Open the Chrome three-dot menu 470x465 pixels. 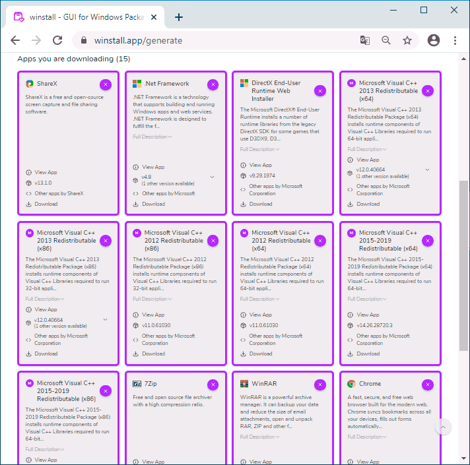pyautogui.click(x=455, y=40)
